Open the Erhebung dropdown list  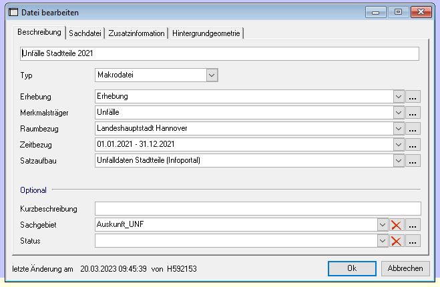tap(399, 97)
